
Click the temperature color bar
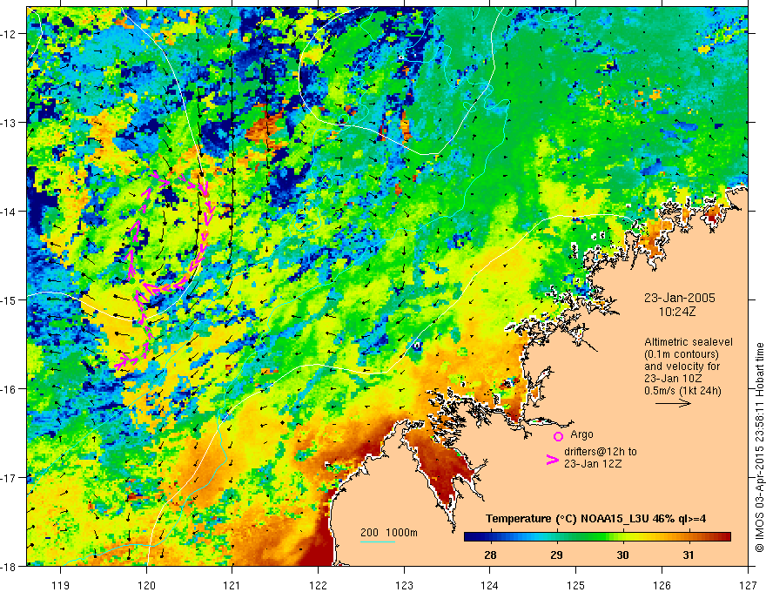click(597, 537)
